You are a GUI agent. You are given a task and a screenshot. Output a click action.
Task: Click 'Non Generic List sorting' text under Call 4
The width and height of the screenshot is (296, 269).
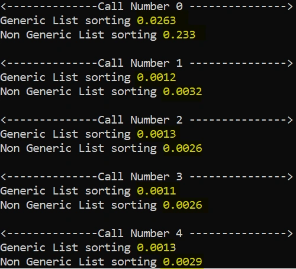pos(79,262)
